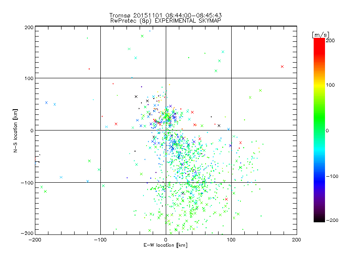Click the 'E-W location [km]' axis label

click(x=165, y=245)
